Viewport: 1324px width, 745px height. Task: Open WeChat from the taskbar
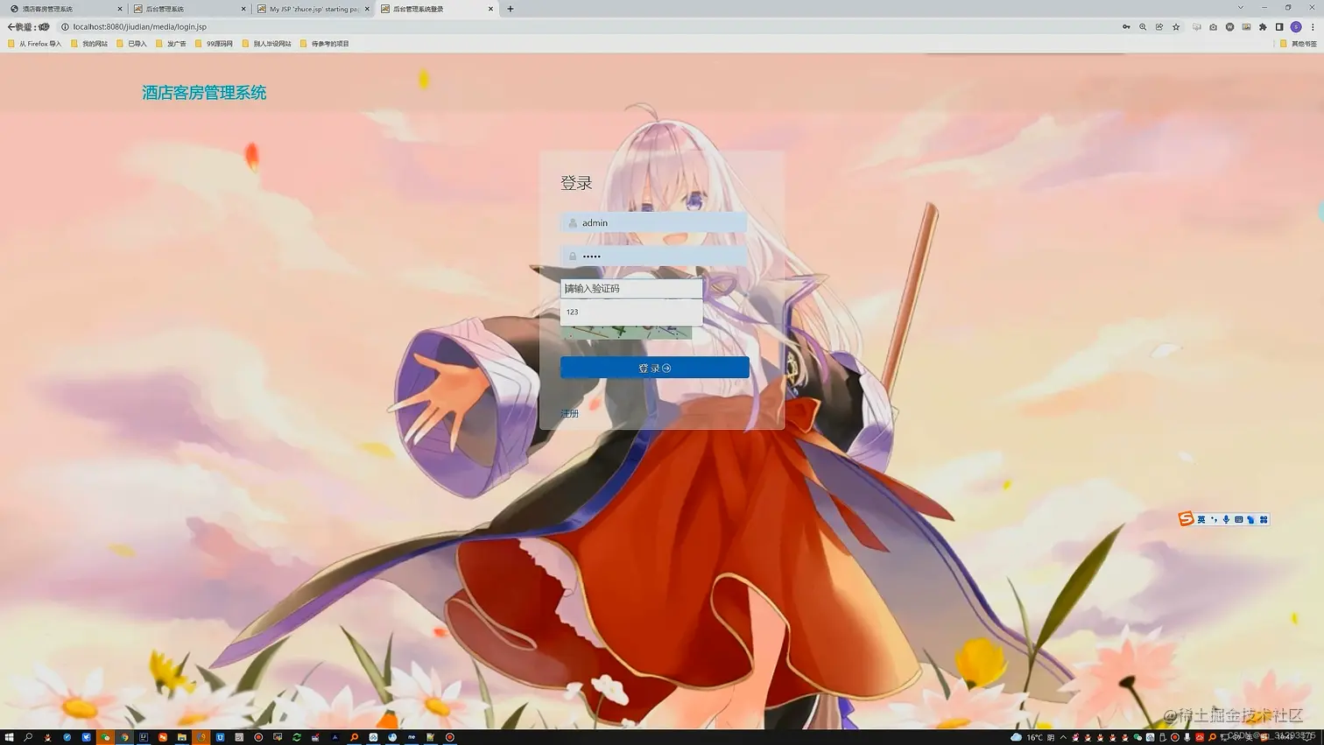pos(105,737)
